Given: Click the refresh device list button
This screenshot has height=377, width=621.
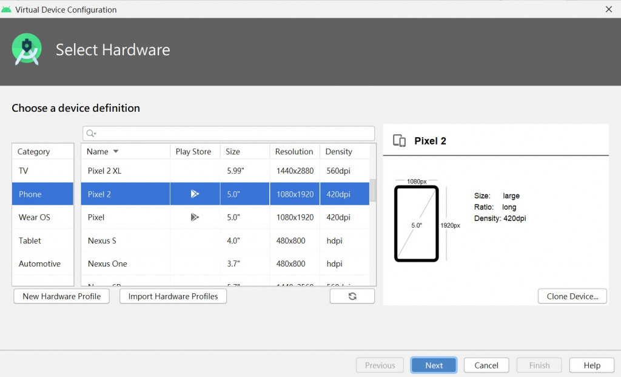Looking at the screenshot, I should coord(352,296).
